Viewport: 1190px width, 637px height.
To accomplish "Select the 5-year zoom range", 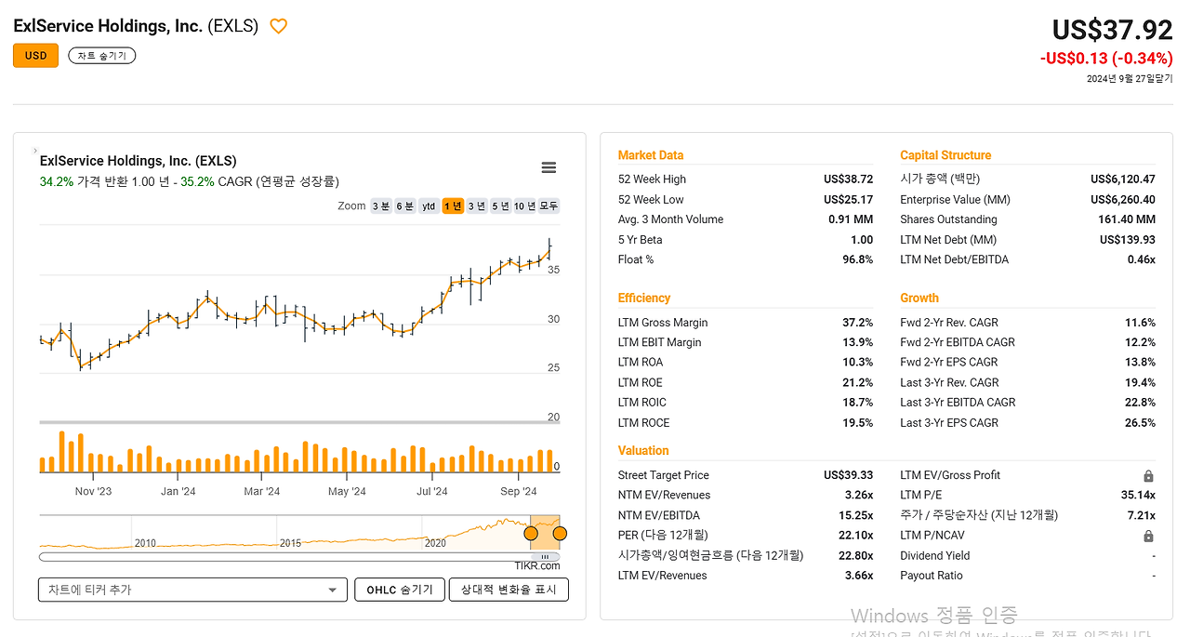I will point(500,206).
